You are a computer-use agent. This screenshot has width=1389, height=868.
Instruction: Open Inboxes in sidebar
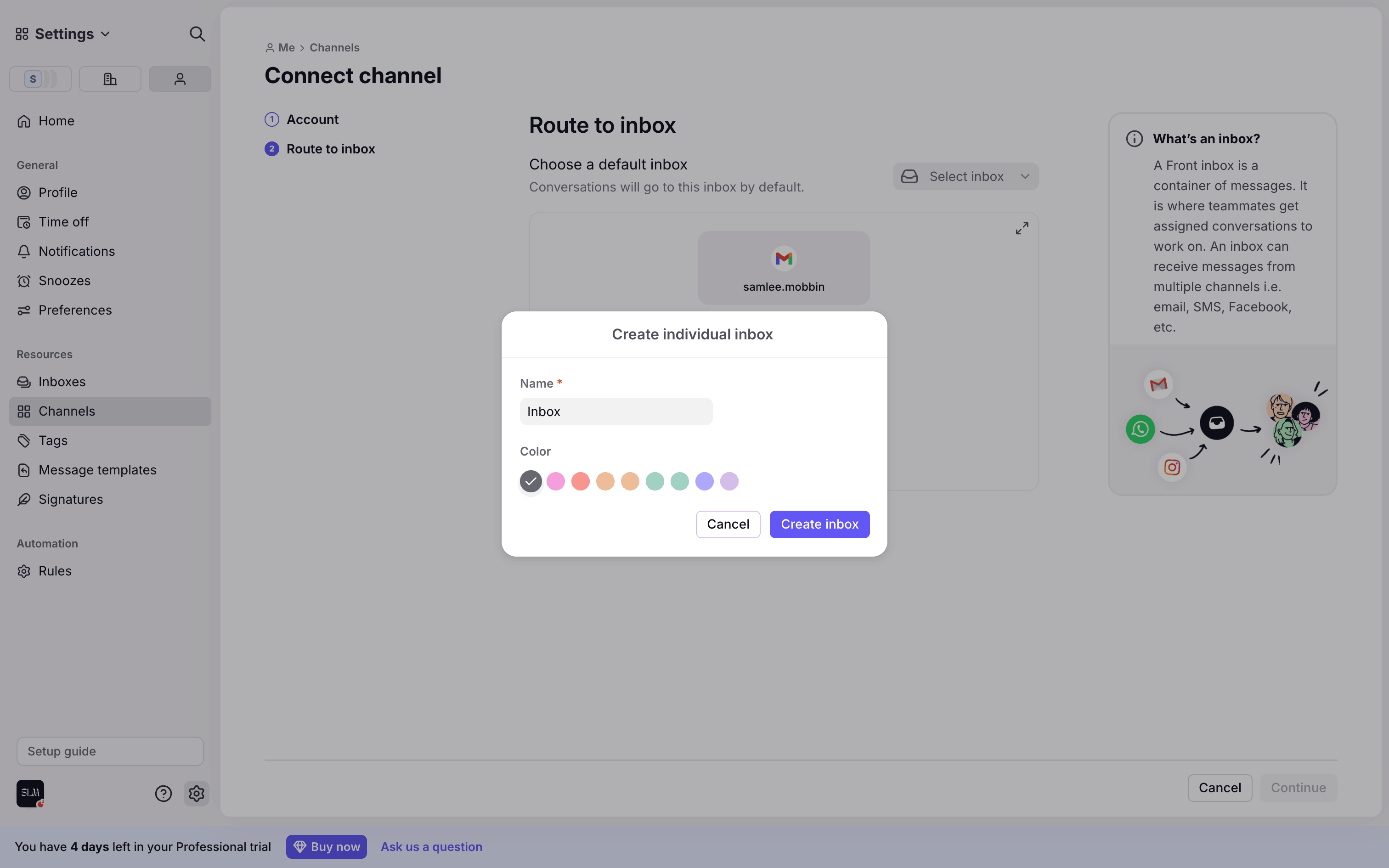[x=62, y=382]
